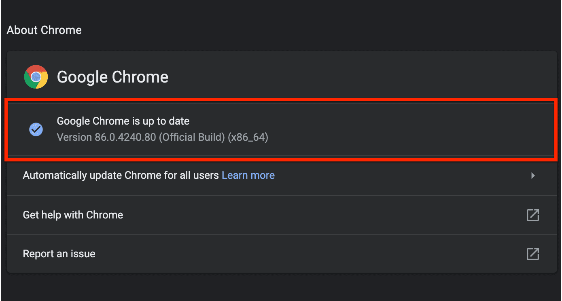
Task: Open the Report an issue external link icon
Action: pyautogui.click(x=532, y=254)
